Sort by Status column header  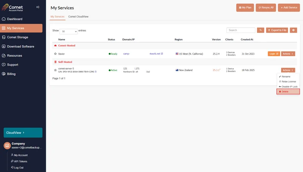point(111,39)
